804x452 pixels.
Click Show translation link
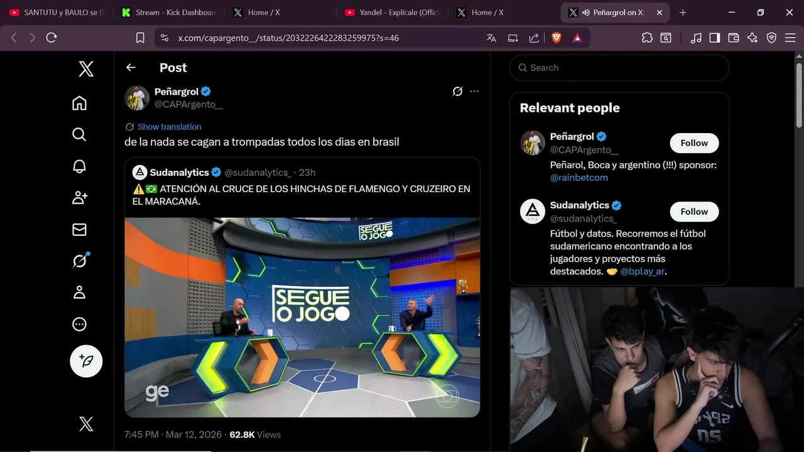click(x=169, y=127)
